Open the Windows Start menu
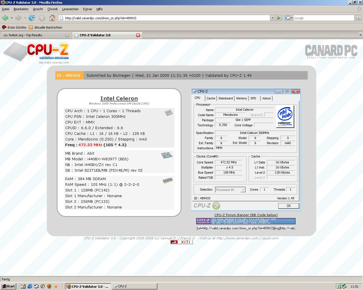Image resolution: width=363 pixels, height=290 pixels. (8, 286)
